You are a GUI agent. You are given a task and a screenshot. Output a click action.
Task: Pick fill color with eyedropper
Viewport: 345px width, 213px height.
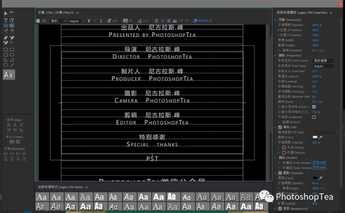pos(321,137)
